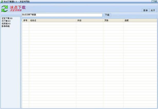
Task: Sort by 页数 column header
Action: [113, 20]
